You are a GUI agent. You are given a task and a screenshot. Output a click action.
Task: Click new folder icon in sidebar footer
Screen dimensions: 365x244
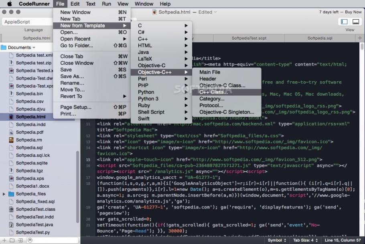(12, 240)
